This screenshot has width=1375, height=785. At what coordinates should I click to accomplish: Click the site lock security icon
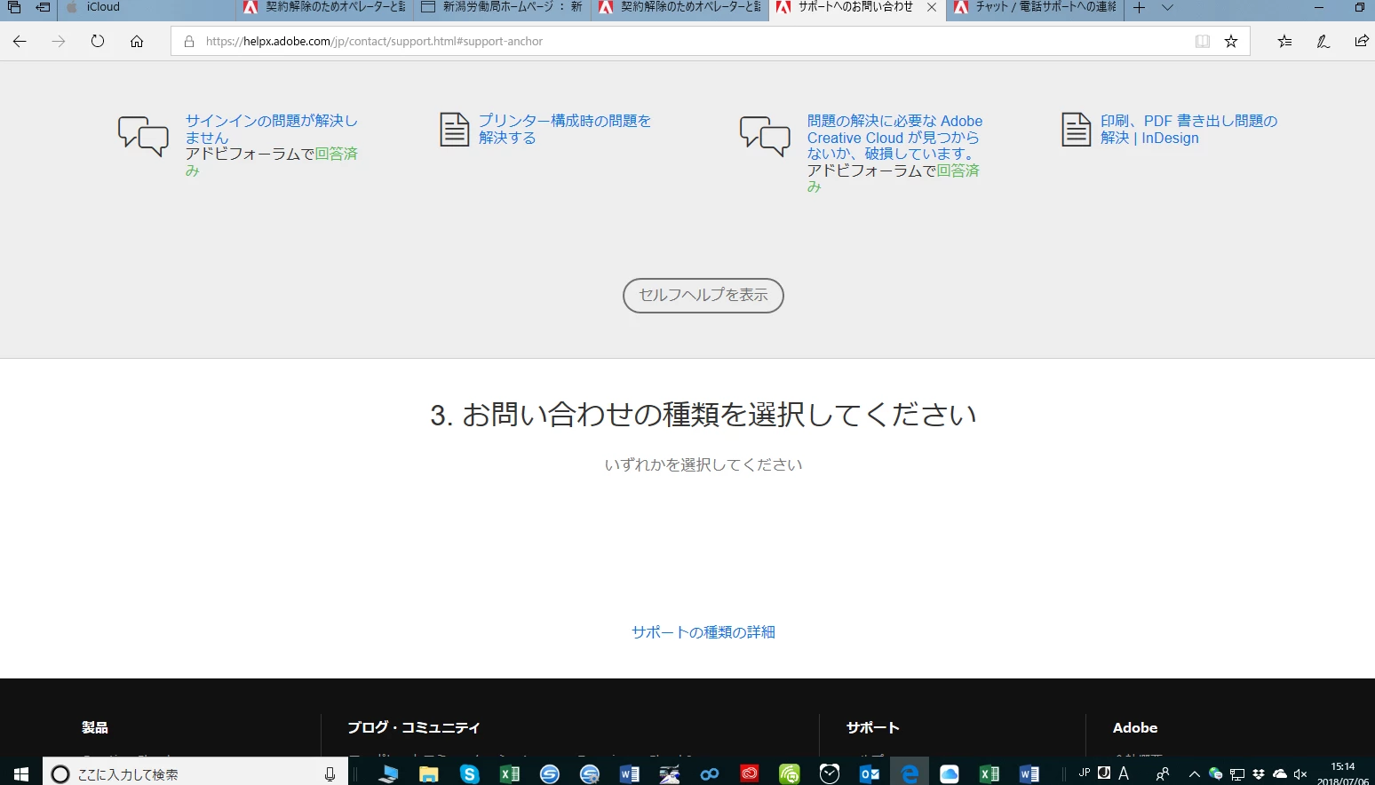click(x=189, y=41)
